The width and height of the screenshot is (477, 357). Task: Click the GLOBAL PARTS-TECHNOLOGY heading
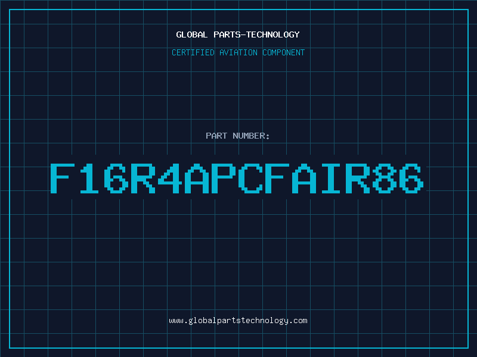click(x=238, y=35)
